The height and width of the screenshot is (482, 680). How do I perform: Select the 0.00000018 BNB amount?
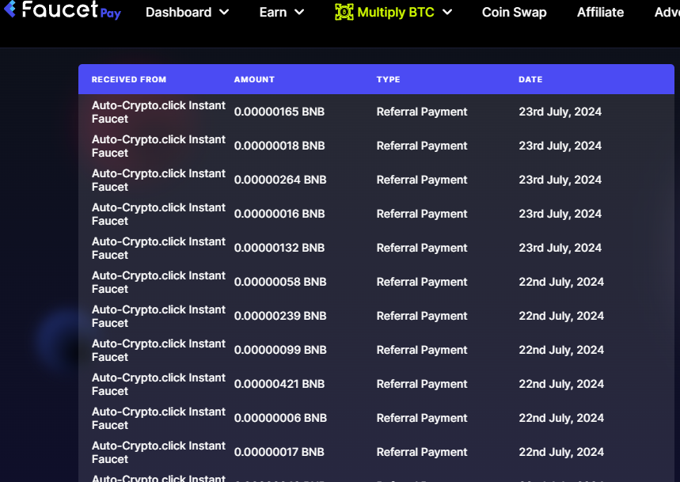coord(279,146)
